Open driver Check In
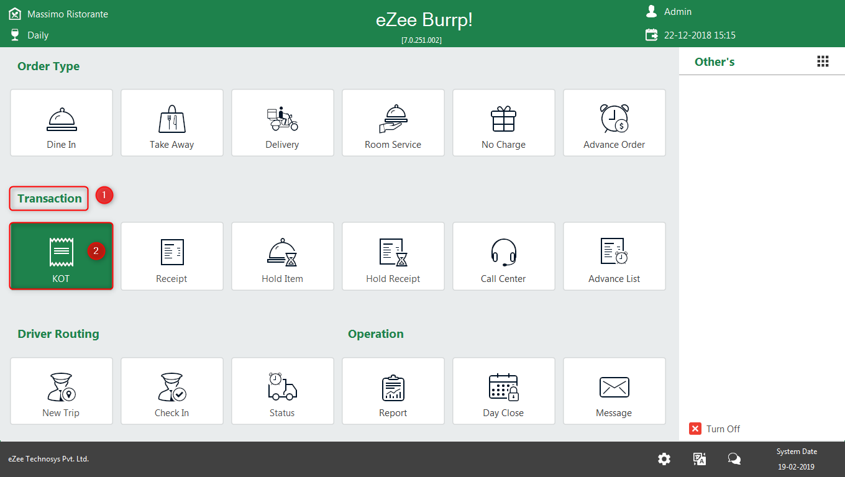The height and width of the screenshot is (477, 845). [172, 391]
